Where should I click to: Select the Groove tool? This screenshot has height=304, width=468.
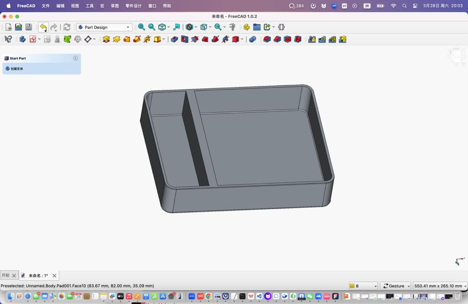click(195, 39)
